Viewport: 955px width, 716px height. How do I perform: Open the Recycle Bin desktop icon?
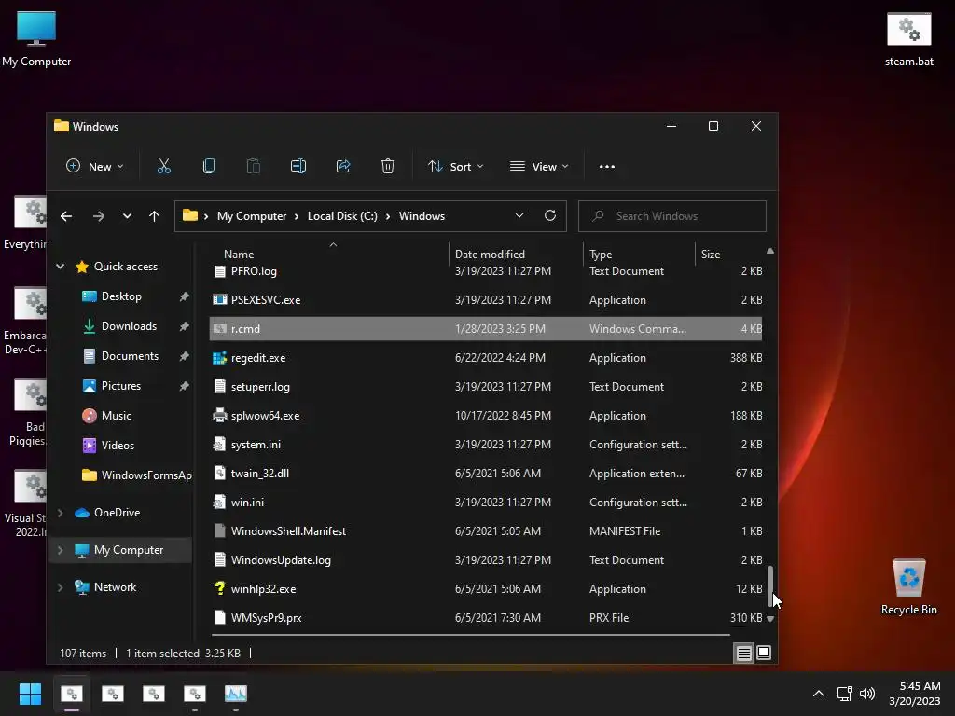tap(908, 585)
